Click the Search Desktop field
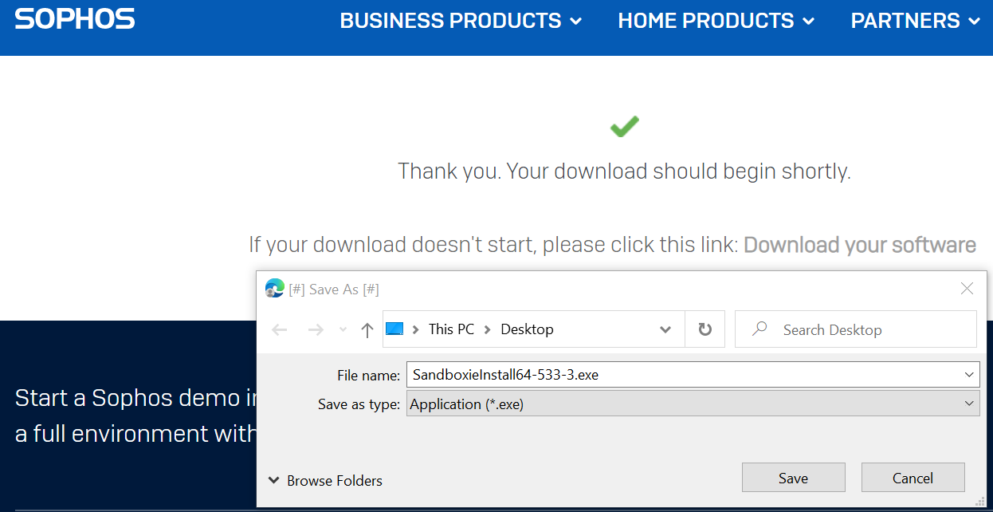 (x=855, y=329)
